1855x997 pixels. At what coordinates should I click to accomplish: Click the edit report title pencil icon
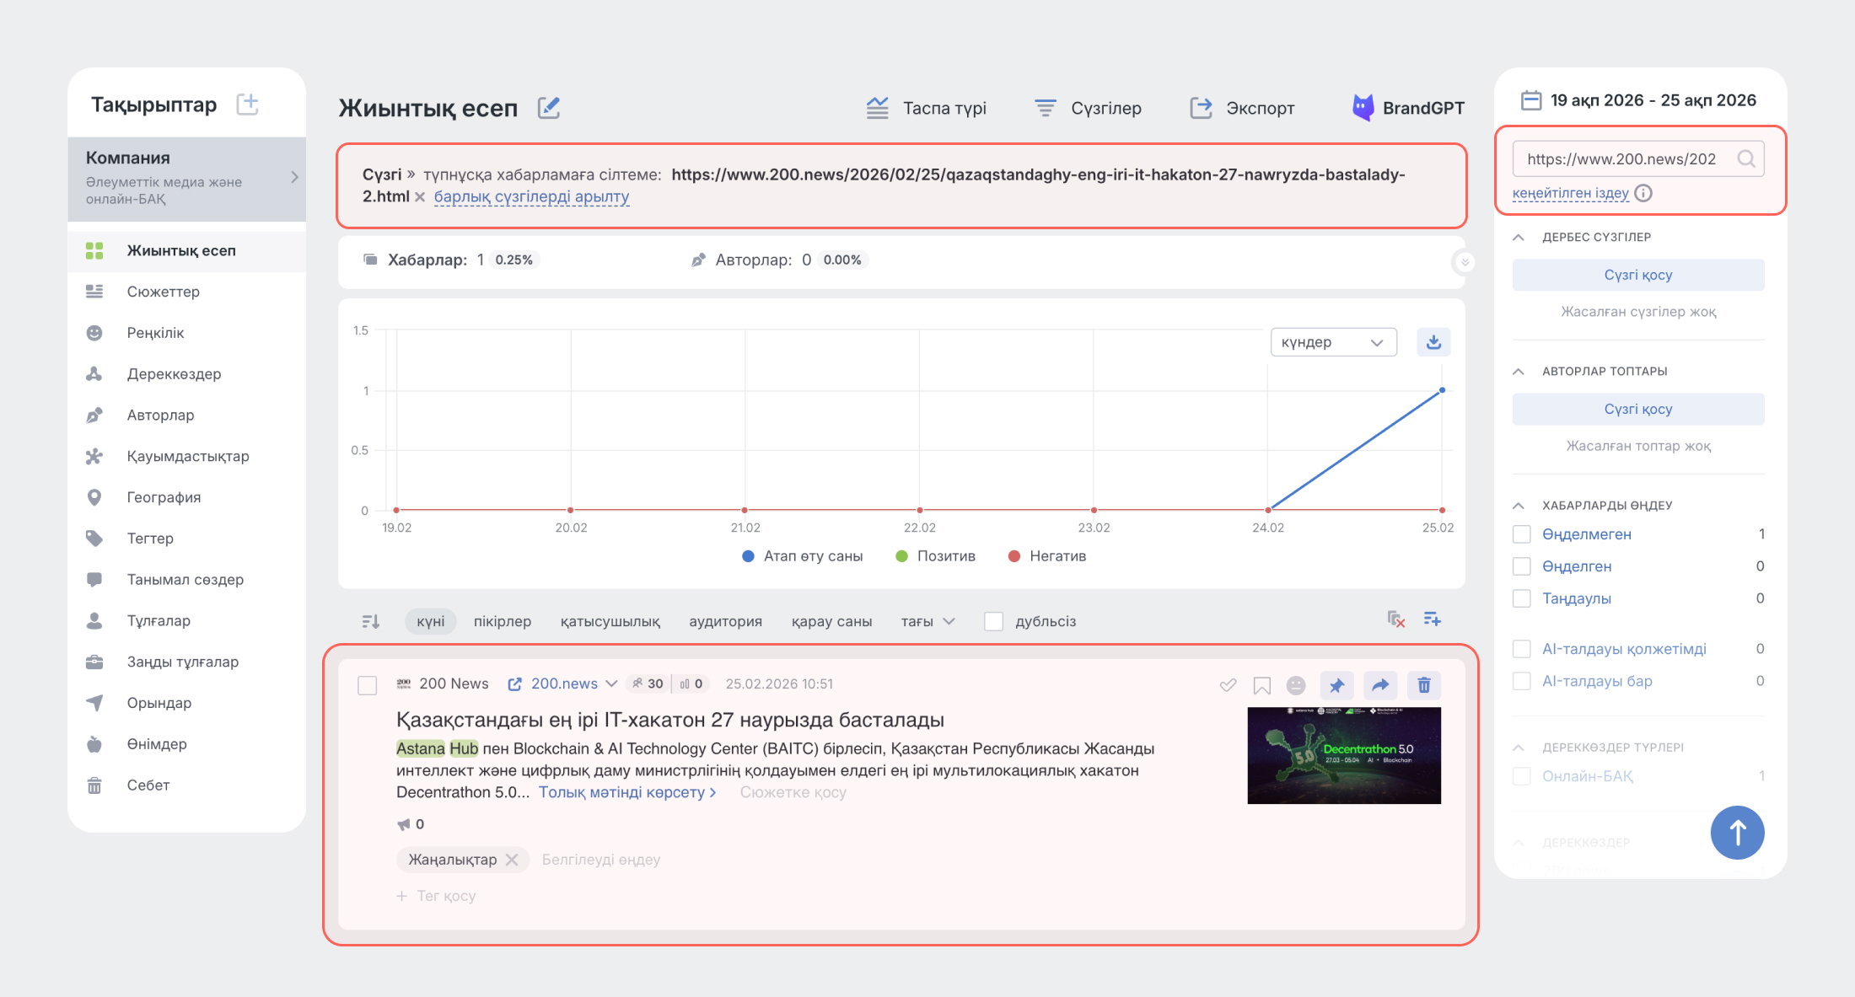point(549,108)
